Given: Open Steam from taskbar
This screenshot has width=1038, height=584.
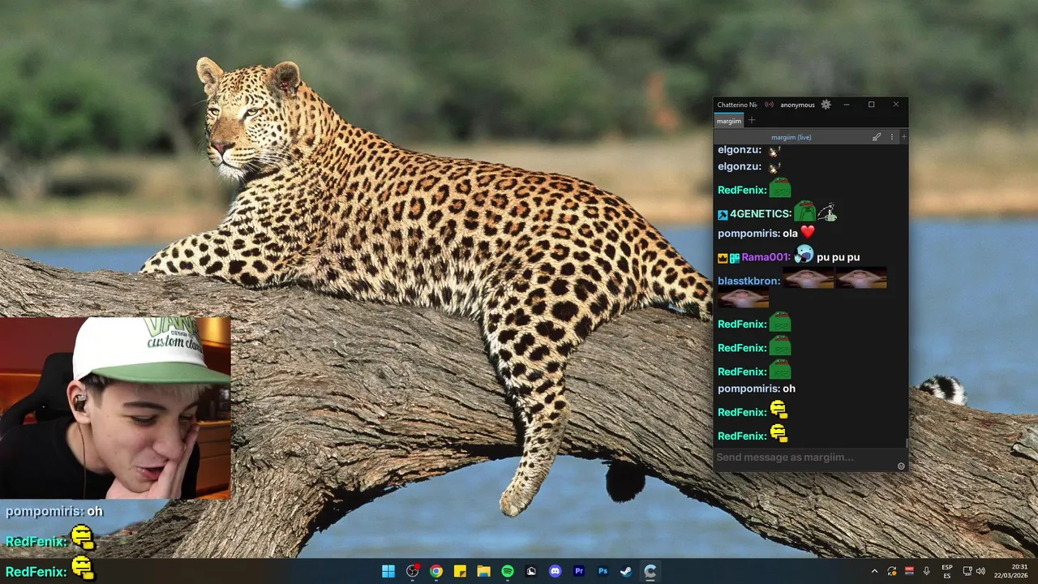Looking at the screenshot, I should [626, 571].
